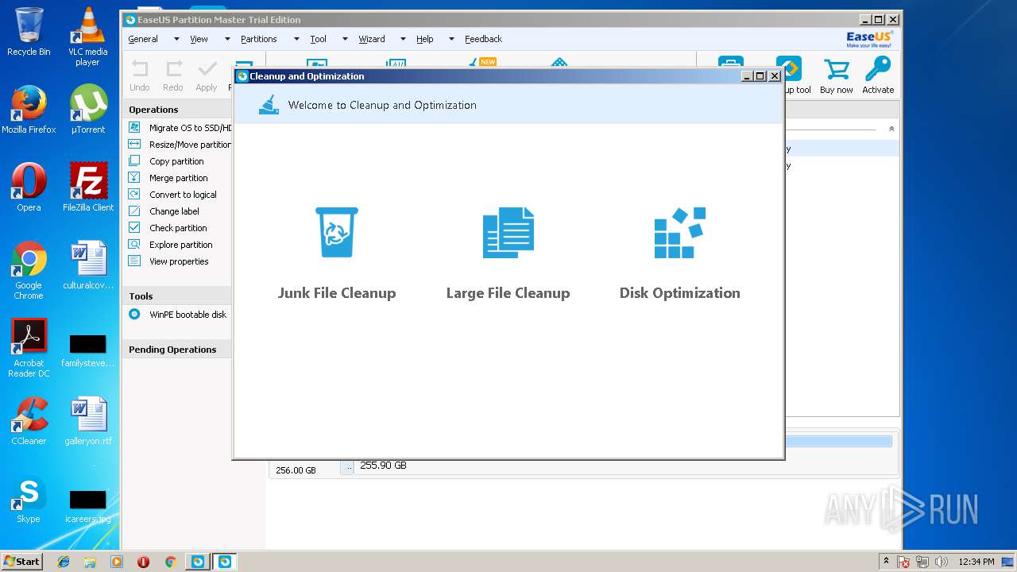Select Migrate OS to SSD/HDD operation
Screen dimensions: 1017x572
(x=180, y=128)
